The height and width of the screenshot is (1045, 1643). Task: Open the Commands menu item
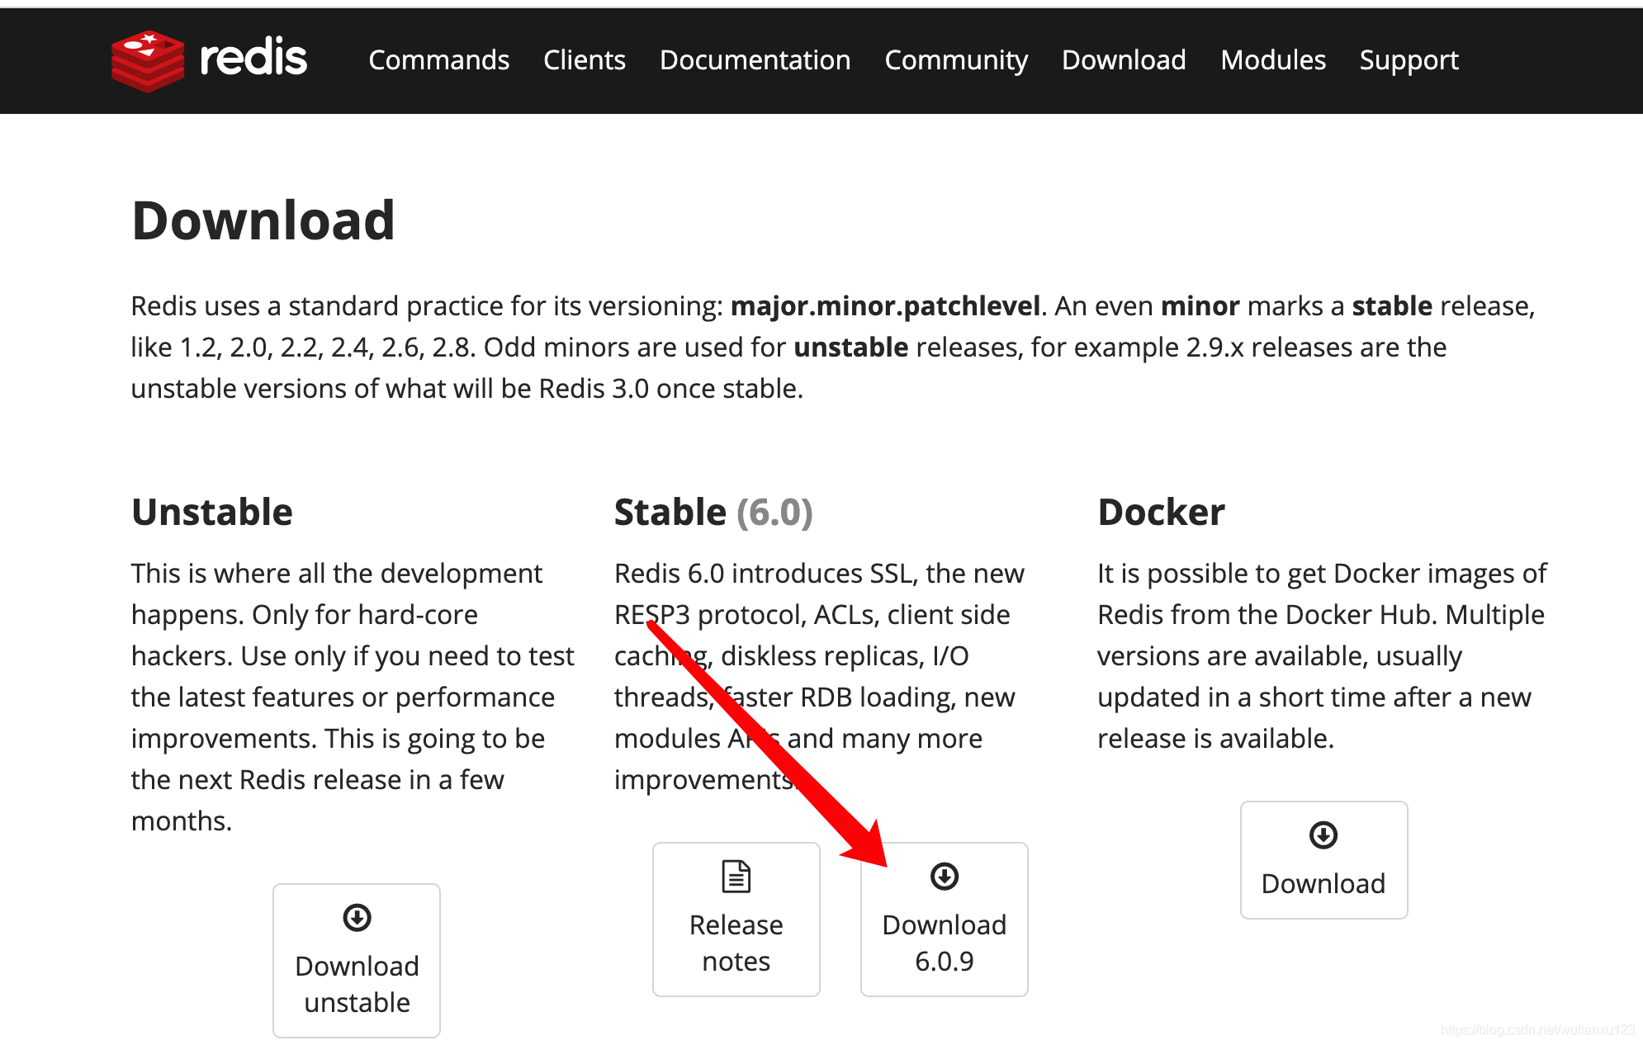(x=438, y=59)
